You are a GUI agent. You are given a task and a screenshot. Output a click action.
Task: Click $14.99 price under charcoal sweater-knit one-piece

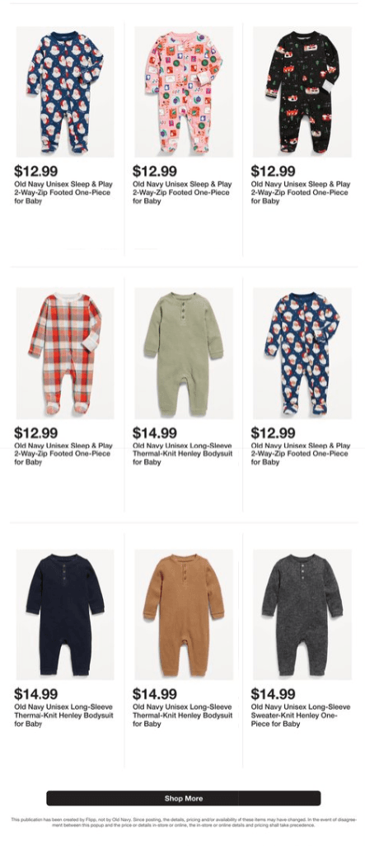coord(273,694)
